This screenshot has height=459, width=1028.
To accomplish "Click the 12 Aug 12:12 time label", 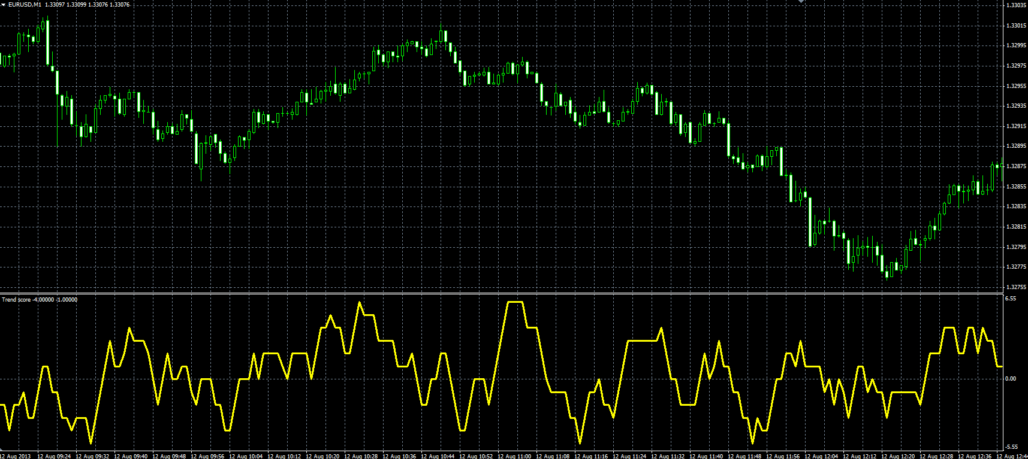I will point(860,456).
